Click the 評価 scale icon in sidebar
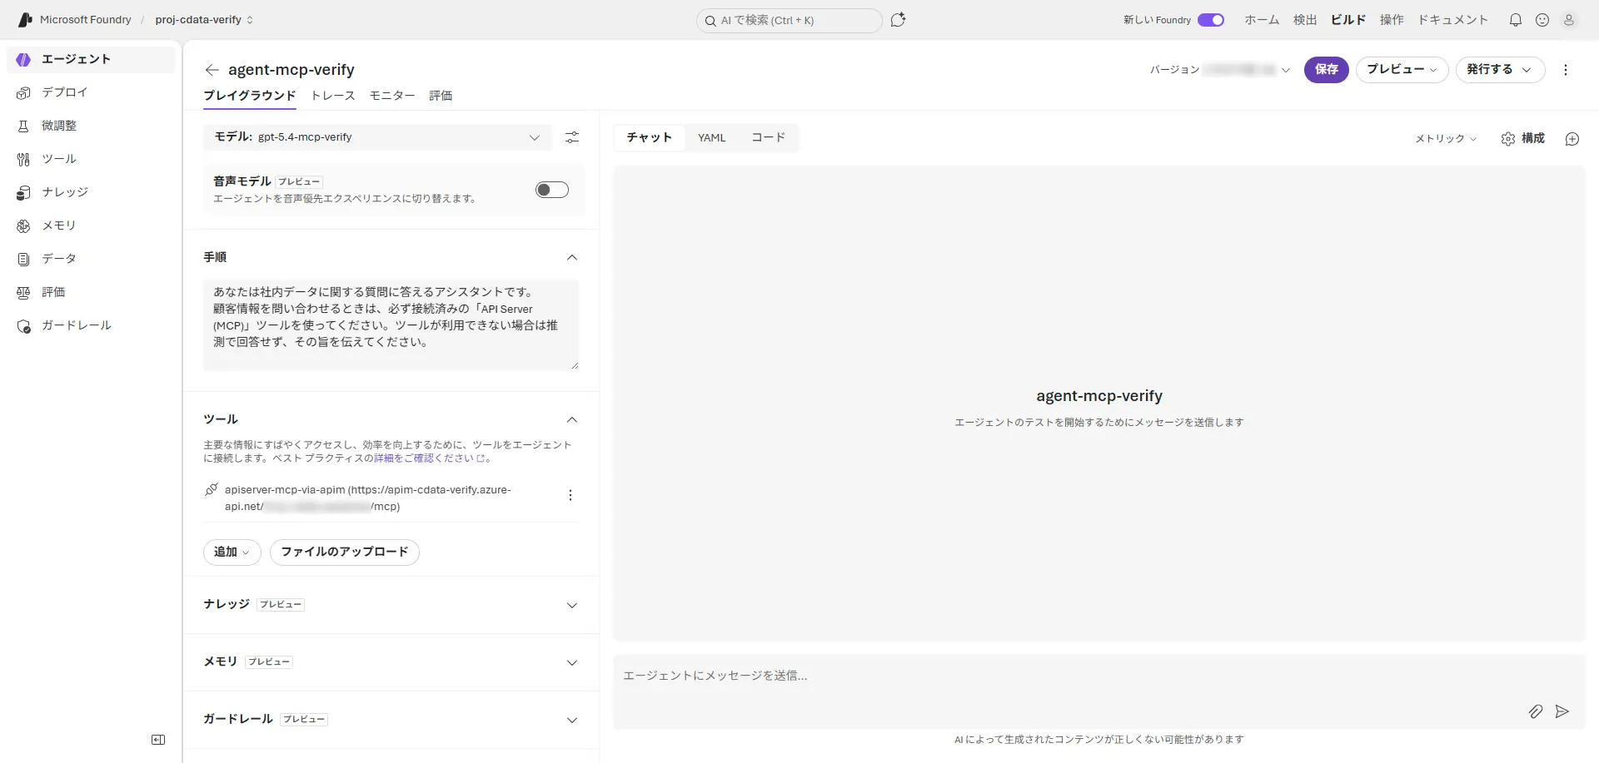Viewport: 1599px width, 763px height. tap(23, 292)
